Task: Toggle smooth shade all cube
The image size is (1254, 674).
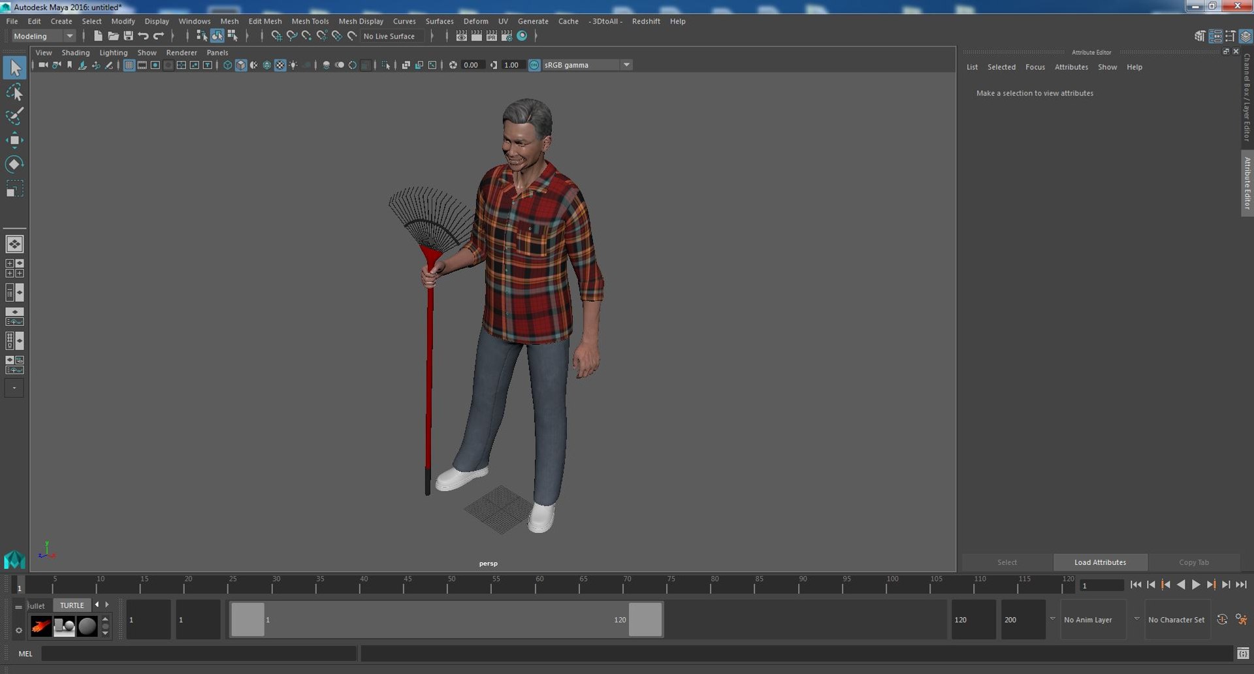Action: (x=241, y=65)
